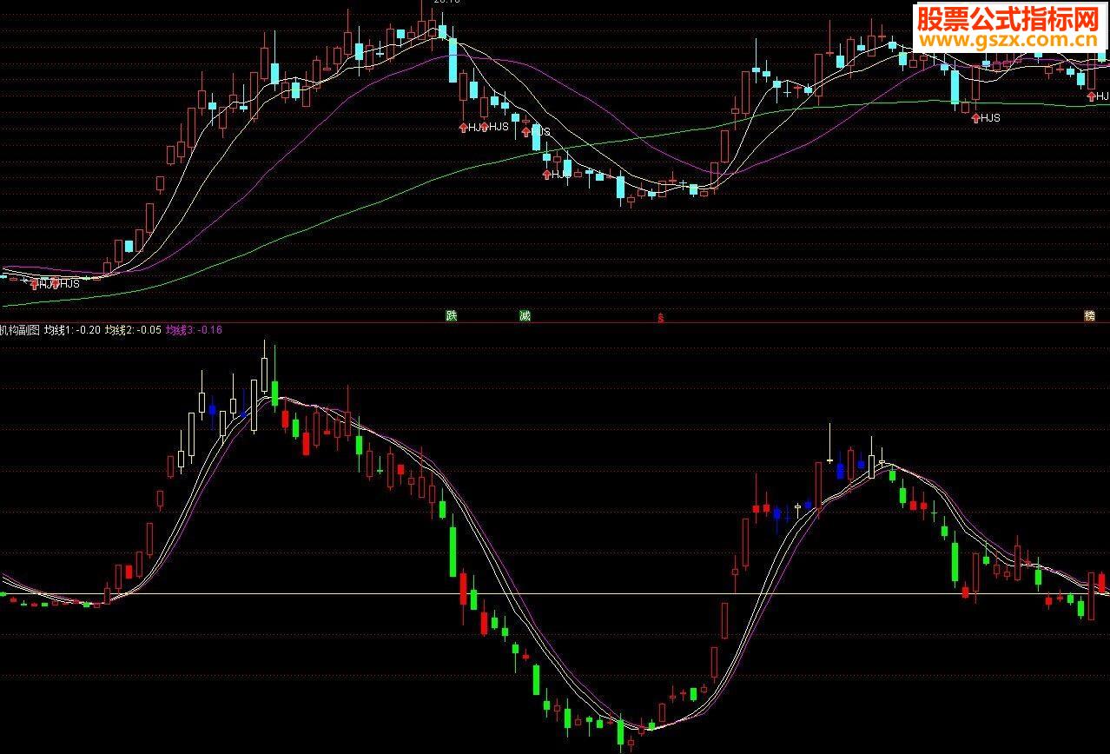Viewport: 1110px width, 754px height.
Task: Click the red S event marker
Action: tap(660, 318)
